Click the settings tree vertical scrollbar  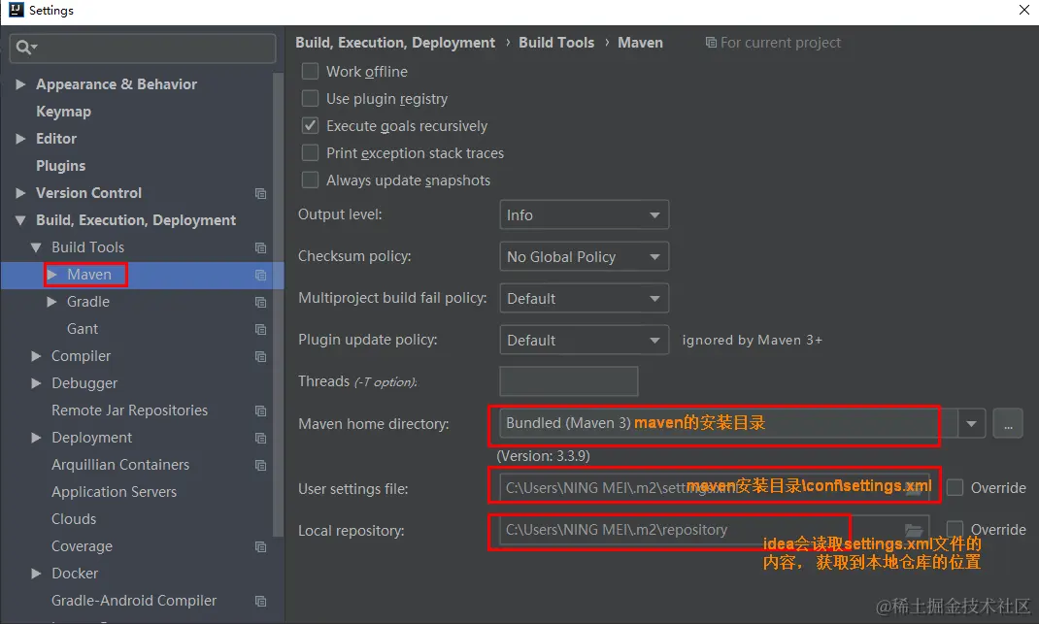pyautogui.click(x=279, y=305)
